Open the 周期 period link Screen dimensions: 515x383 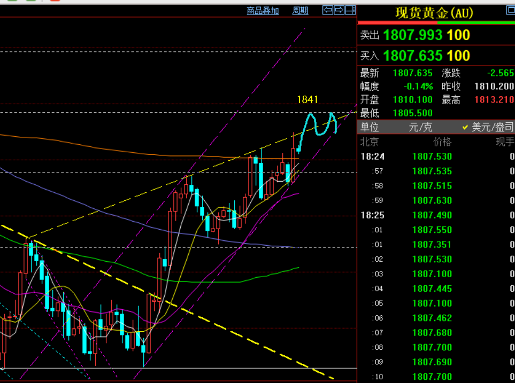click(300, 11)
